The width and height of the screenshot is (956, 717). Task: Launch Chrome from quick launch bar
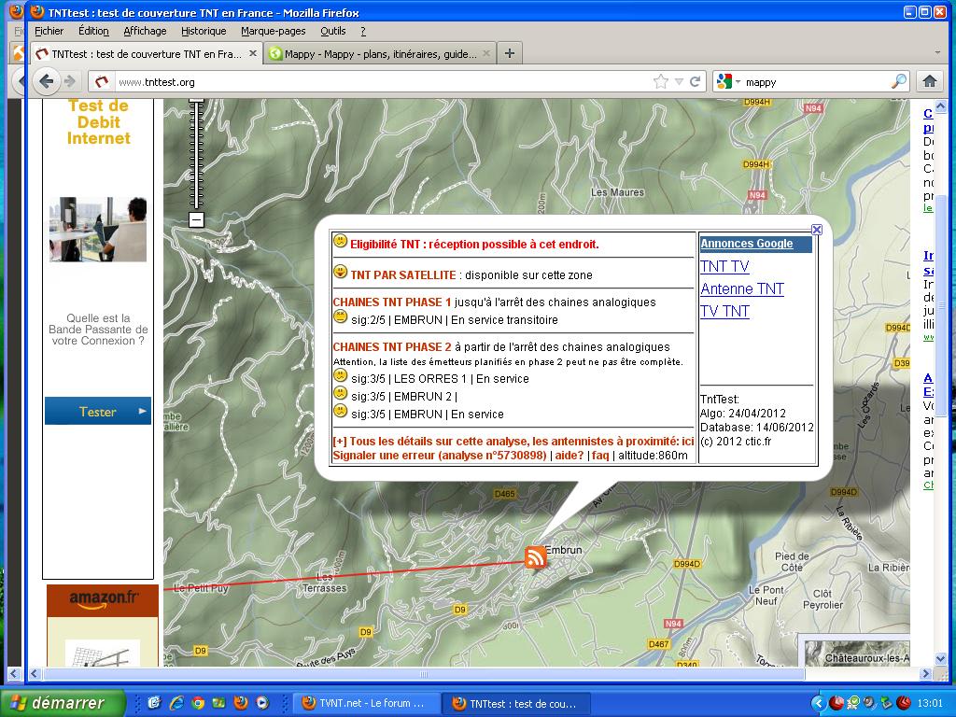pos(198,703)
